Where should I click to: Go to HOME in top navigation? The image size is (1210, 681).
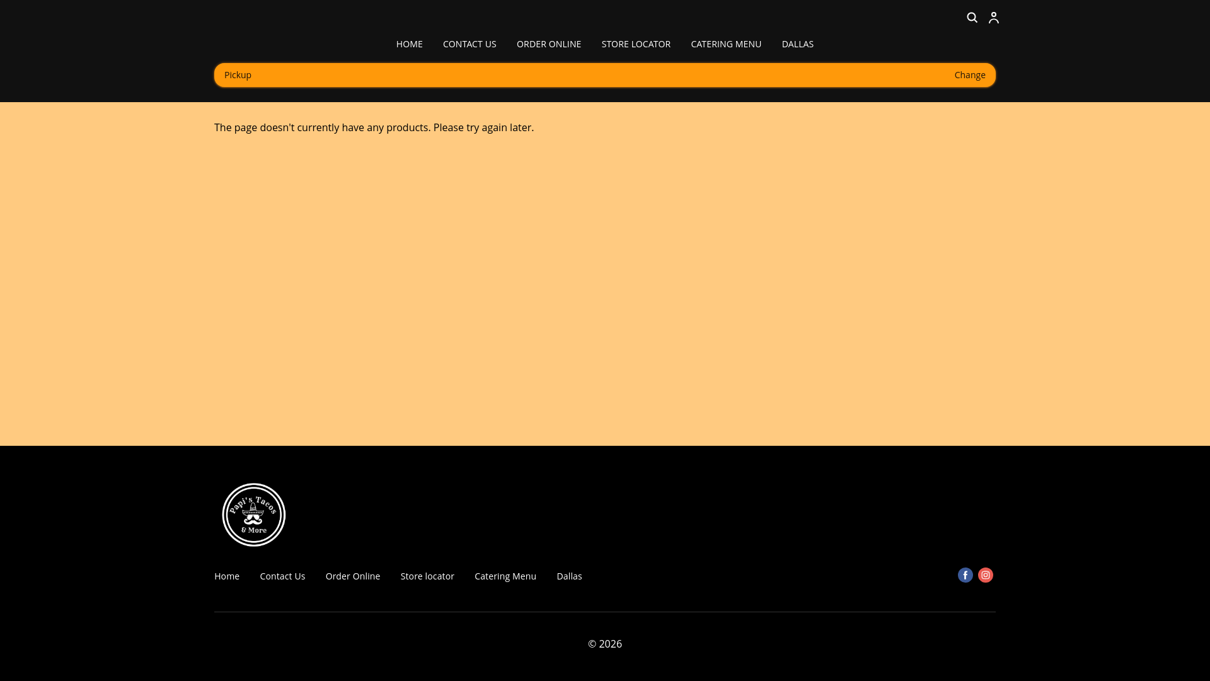410,44
